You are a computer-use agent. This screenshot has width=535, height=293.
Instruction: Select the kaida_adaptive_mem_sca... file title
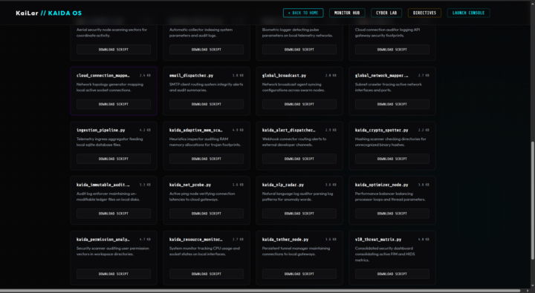coord(196,130)
